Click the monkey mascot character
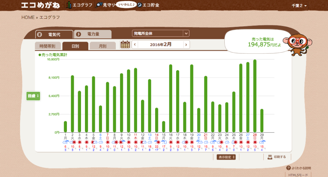The width and height of the screenshot is (328, 177). (297, 45)
